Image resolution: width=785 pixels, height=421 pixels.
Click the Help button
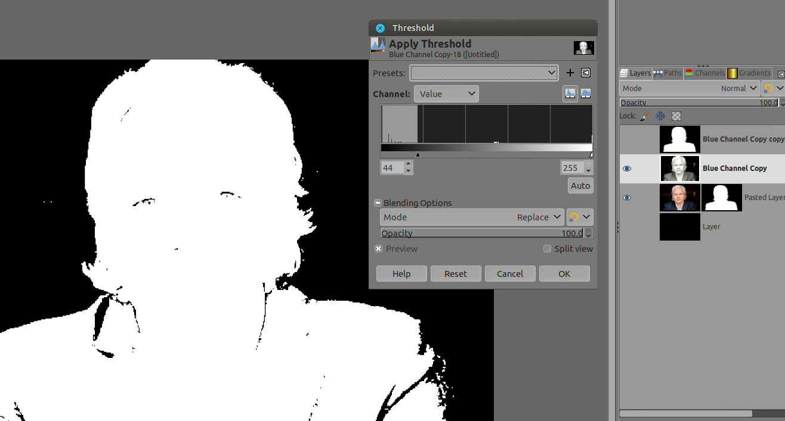pyautogui.click(x=401, y=274)
